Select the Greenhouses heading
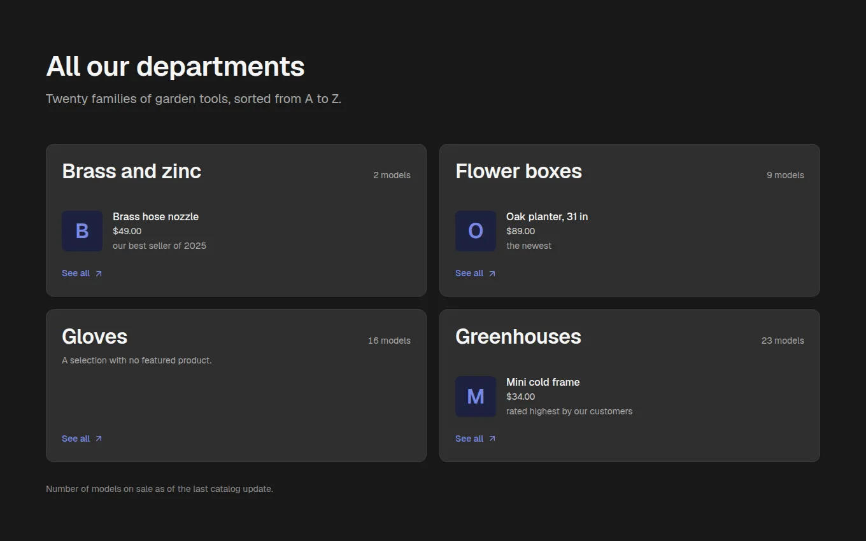 (518, 337)
